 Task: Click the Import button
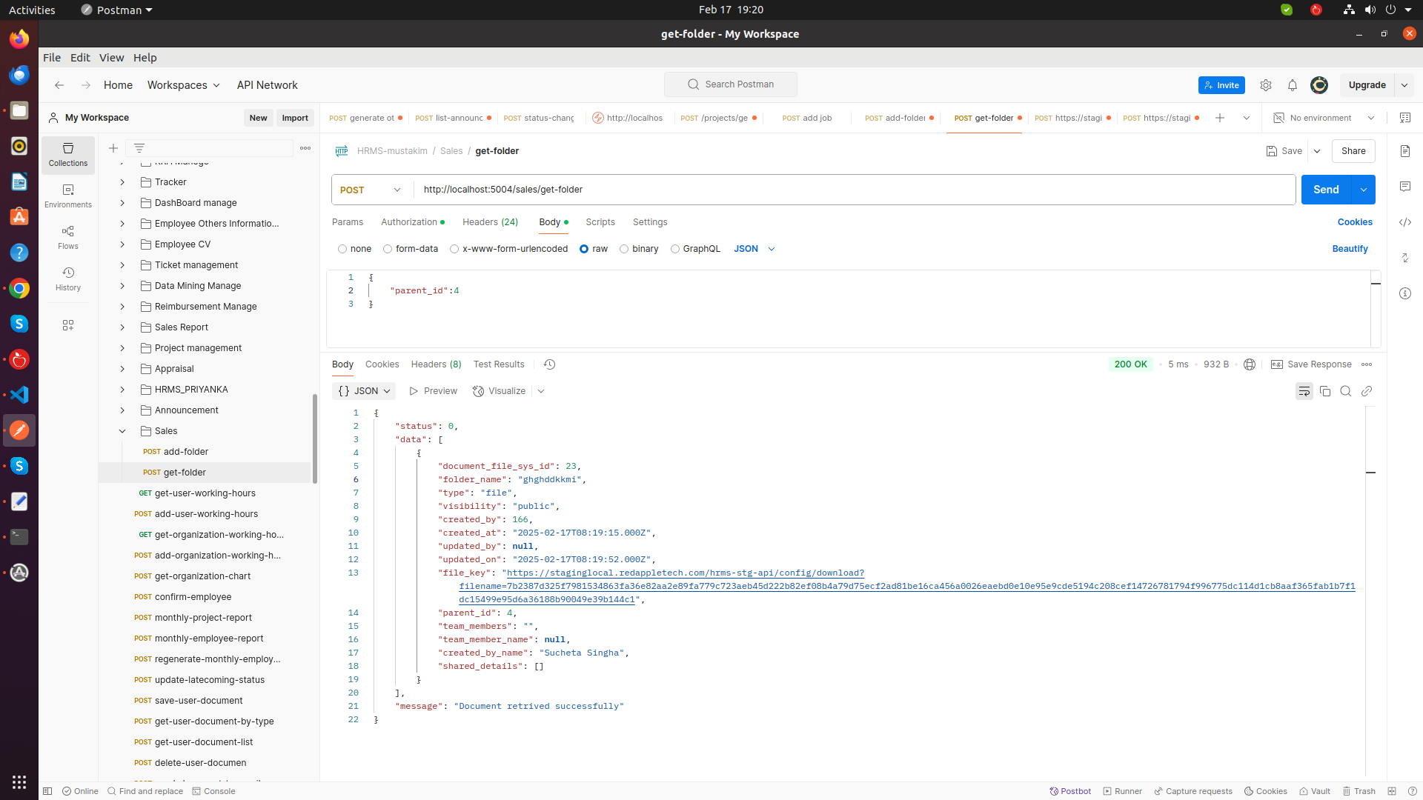tap(295, 118)
